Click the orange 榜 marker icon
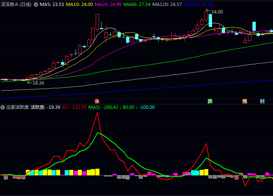This screenshot has width=273, height=196. click(x=245, y=101)
